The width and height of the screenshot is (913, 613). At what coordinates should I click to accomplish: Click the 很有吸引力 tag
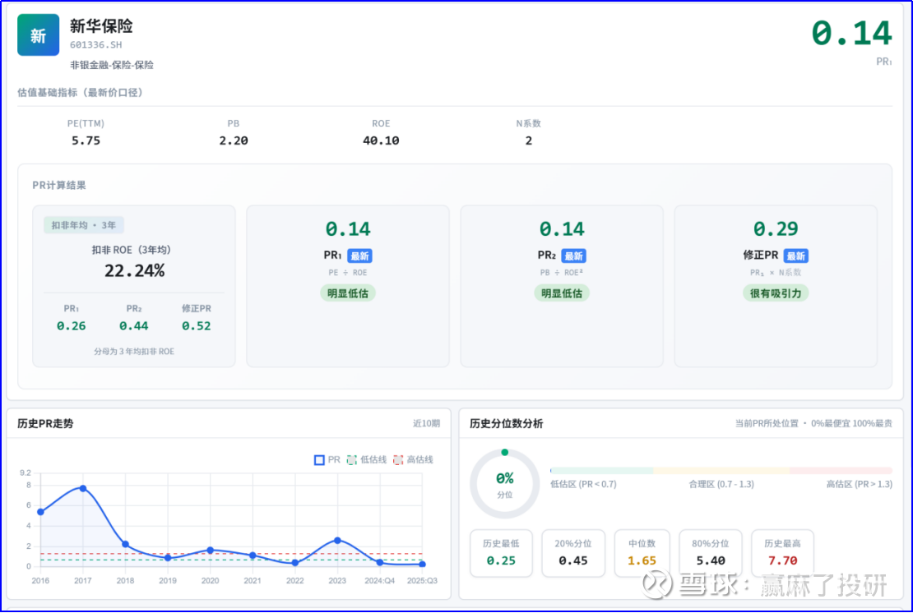point(776,293)
